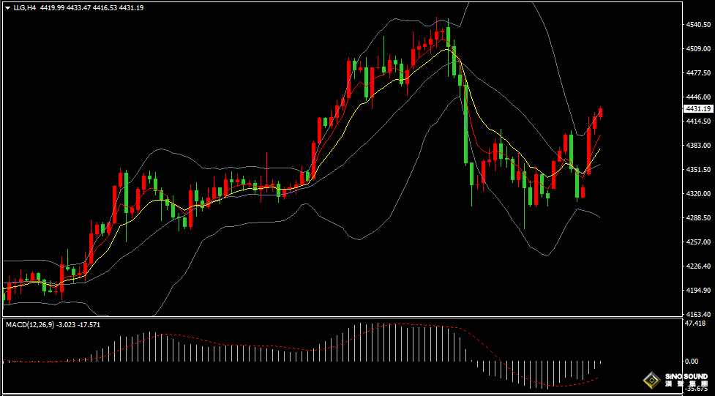Click the SINO SOUND watermark text

686,377
